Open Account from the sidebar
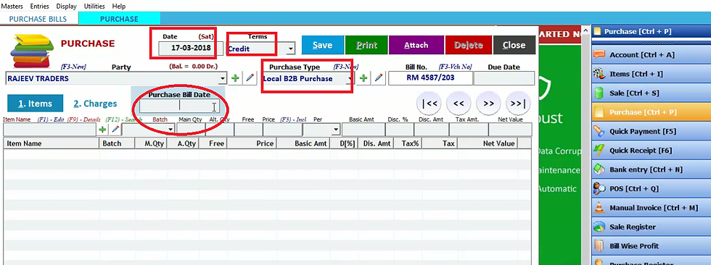 click(652, 55)
